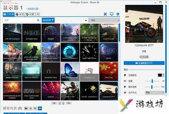
Task: Select the Black/Red Clock wallpaper
Action: [x=51, y=72]
